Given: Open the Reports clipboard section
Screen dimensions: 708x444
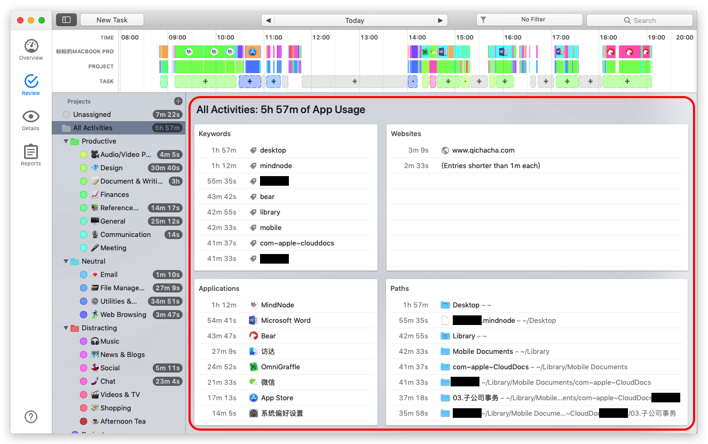Looking at the screenshot, I should tap(31, 155).
